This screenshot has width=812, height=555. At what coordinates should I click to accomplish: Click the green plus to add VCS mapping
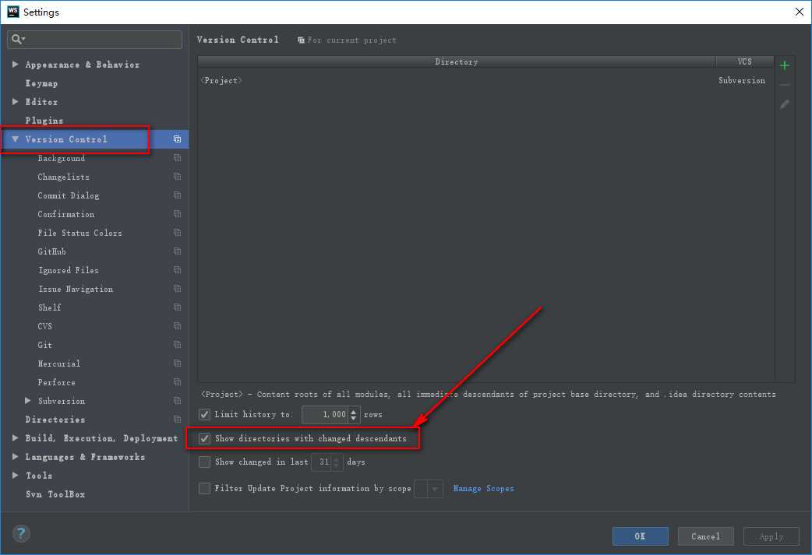click(x=785, y=65)
